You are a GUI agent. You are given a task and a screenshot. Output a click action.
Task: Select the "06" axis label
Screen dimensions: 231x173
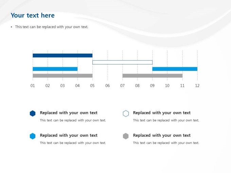pos(107,86)
